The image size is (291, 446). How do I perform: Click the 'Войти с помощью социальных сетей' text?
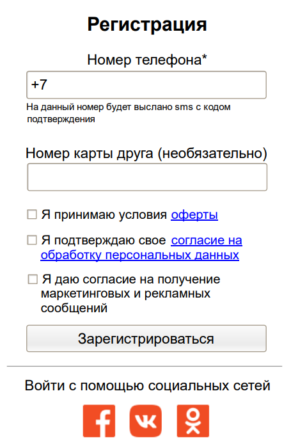click(147, 386)
